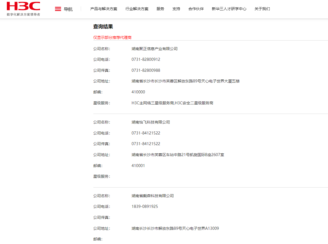Image resolution: width=328 pixels, height=244 pixels.
Task: Select company name 湖南省戴森科技有限公司
Action: (153, 196)
